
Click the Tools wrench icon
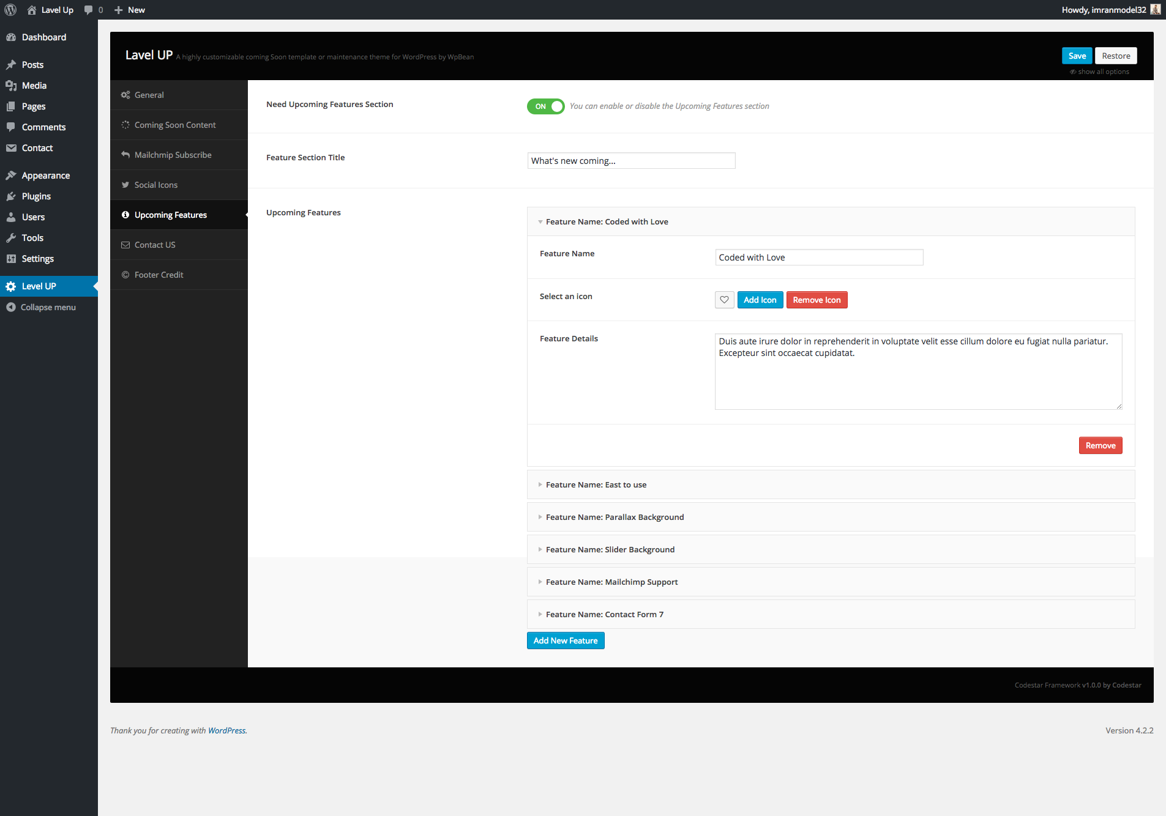tap(11, 238)
